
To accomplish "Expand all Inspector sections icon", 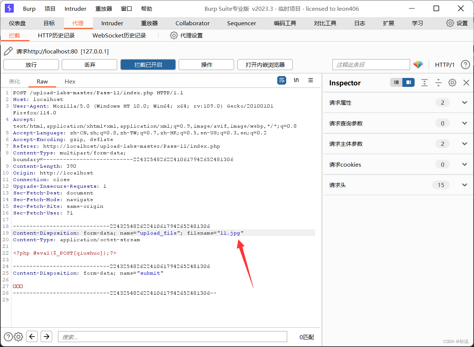I will [425, 82].
